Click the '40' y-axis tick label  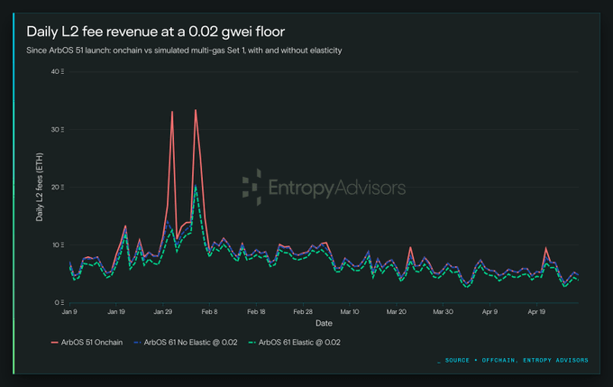(57, 71)
